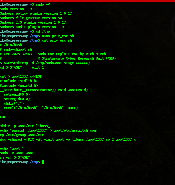Click the green block cursor at last prompt

coord(43,162)
